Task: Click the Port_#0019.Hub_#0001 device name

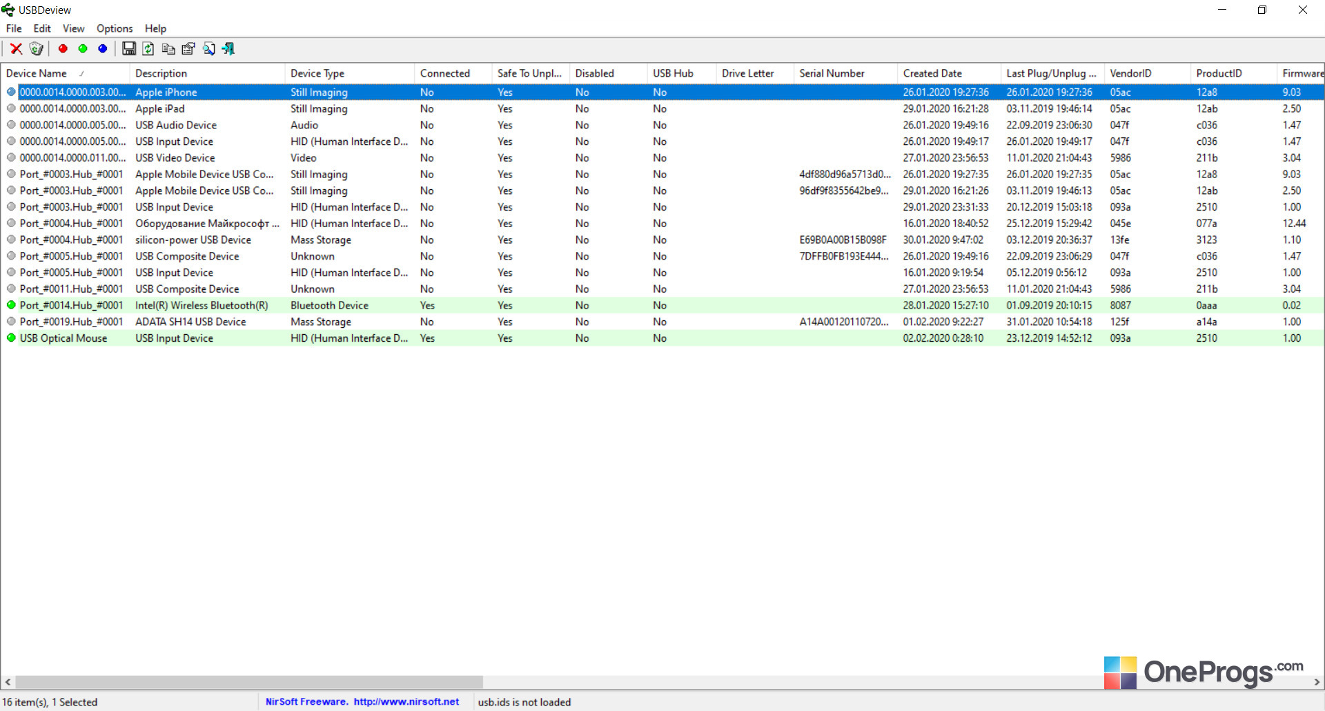Action: coord(71,322)
